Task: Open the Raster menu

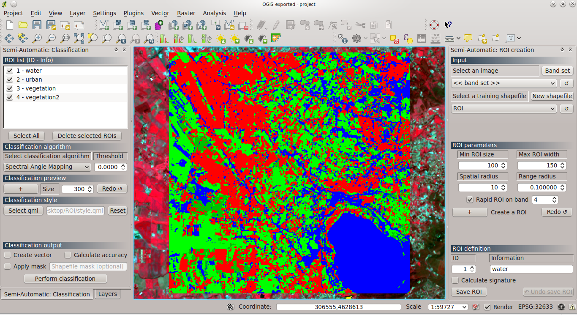Action: pos(186,13)
